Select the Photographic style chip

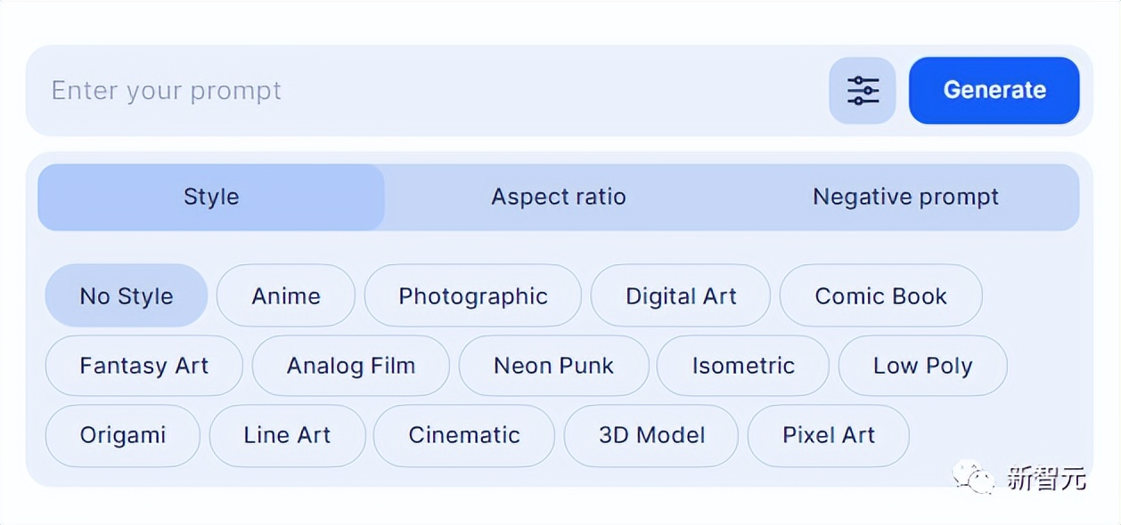473,295
